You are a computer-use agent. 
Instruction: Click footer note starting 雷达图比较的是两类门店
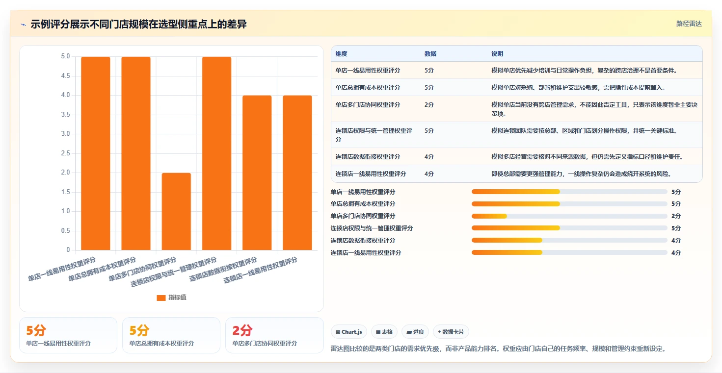(498, 349)
